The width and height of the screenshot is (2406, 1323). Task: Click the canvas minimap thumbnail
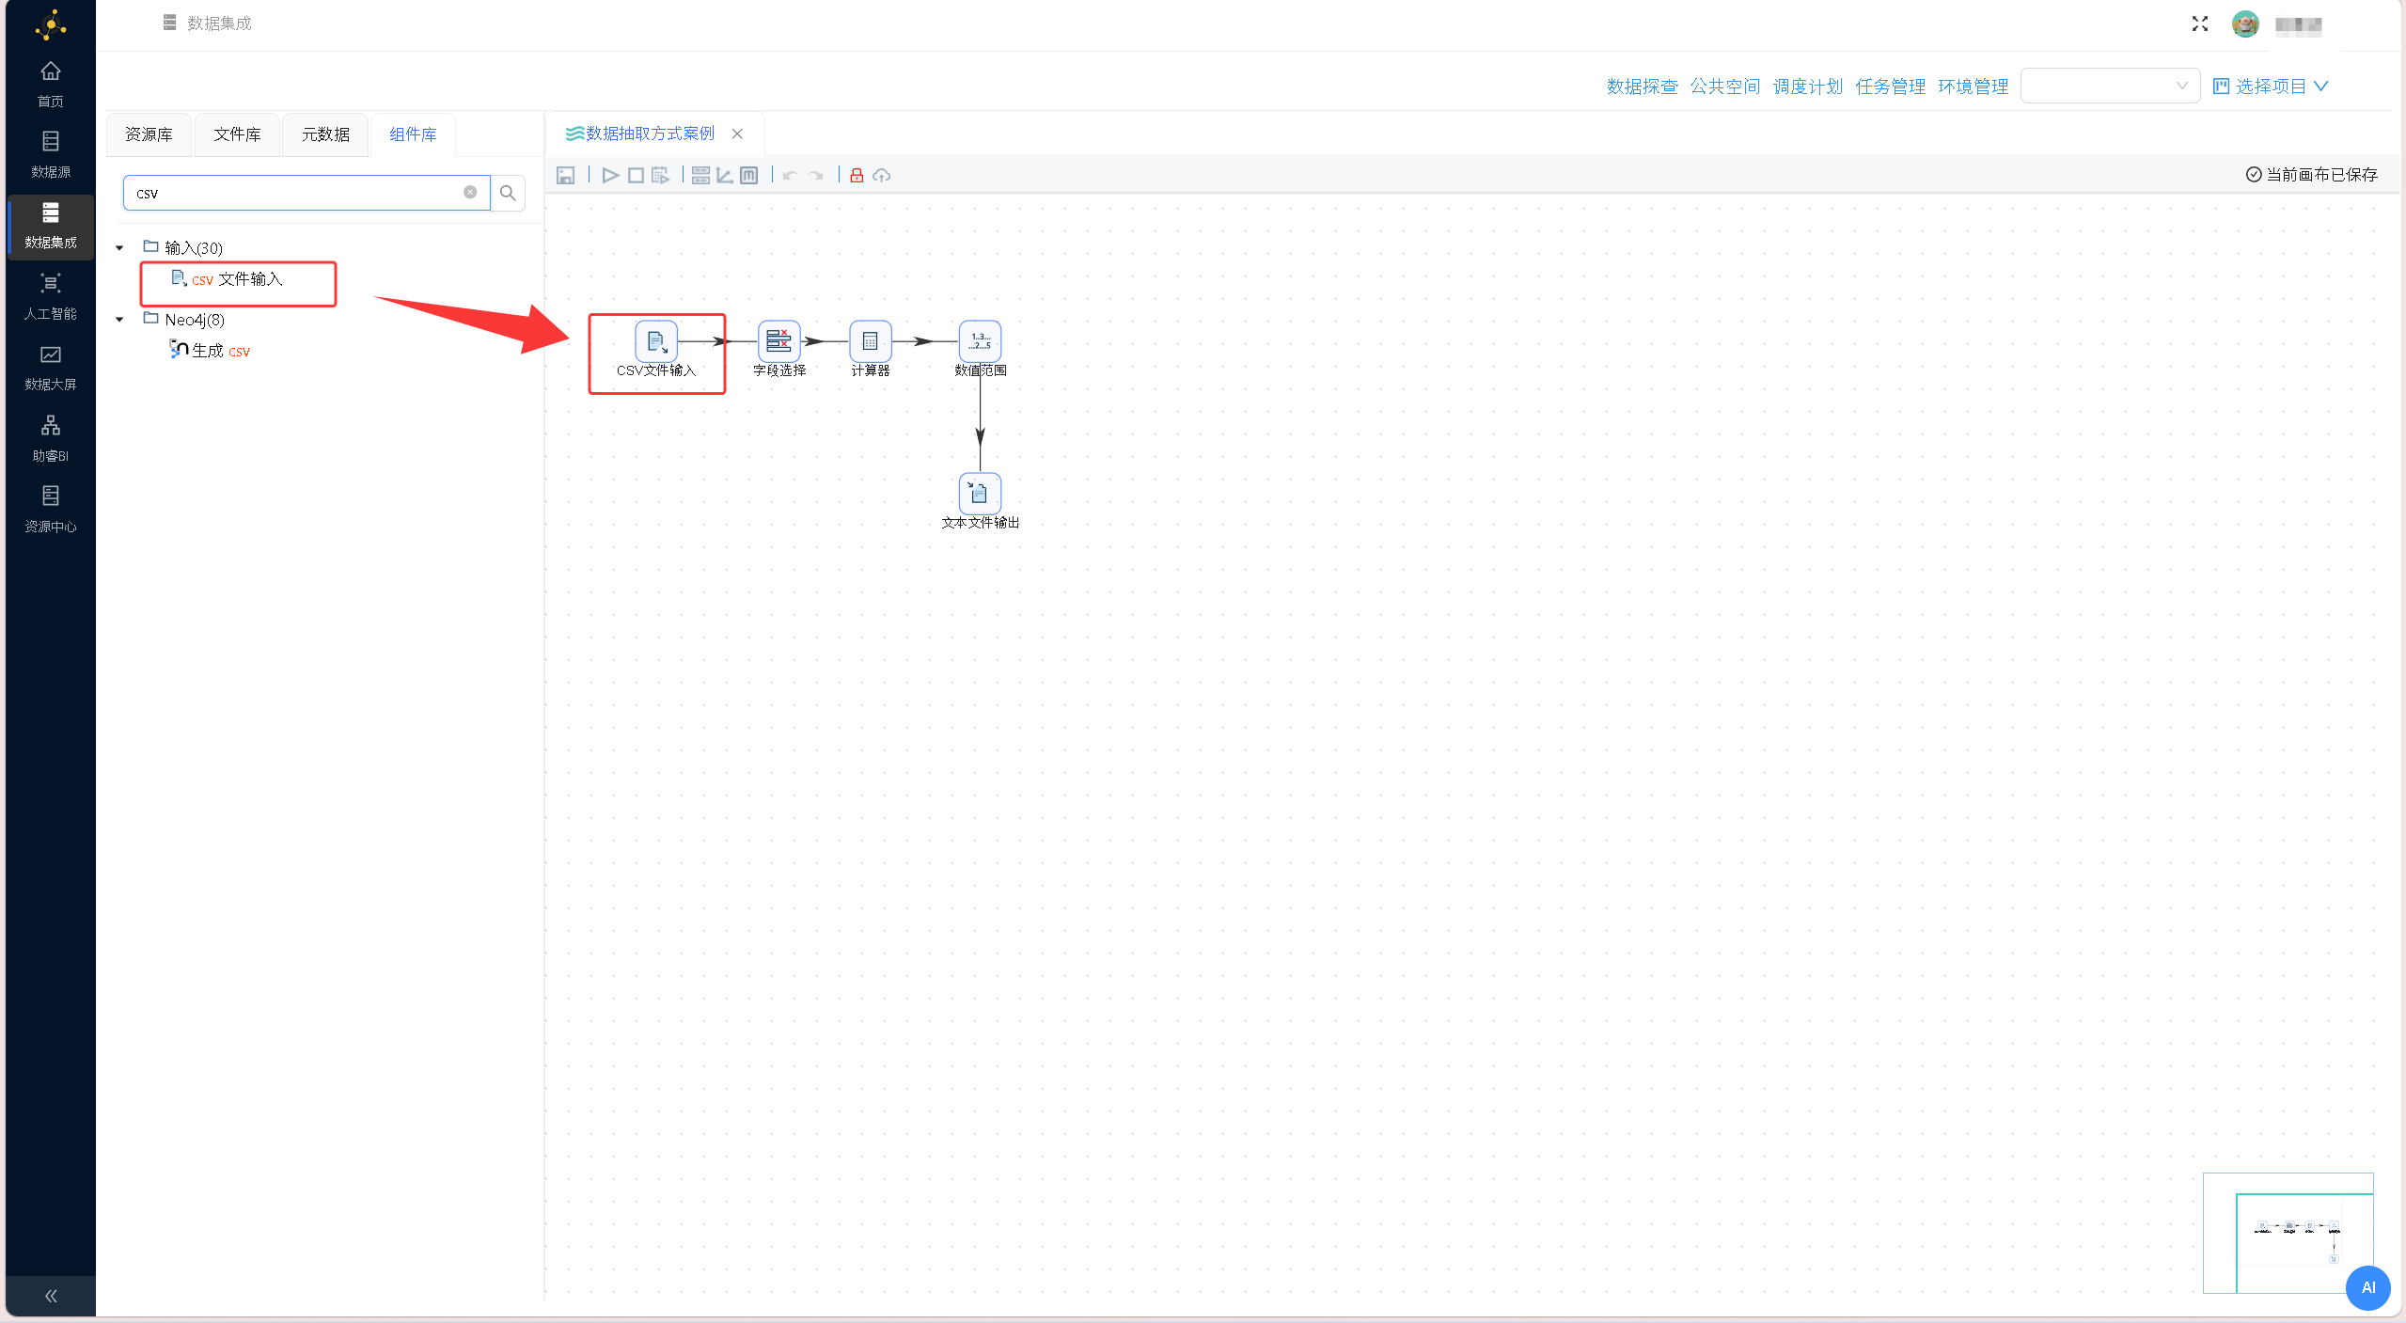(x=2288, y=1233)
